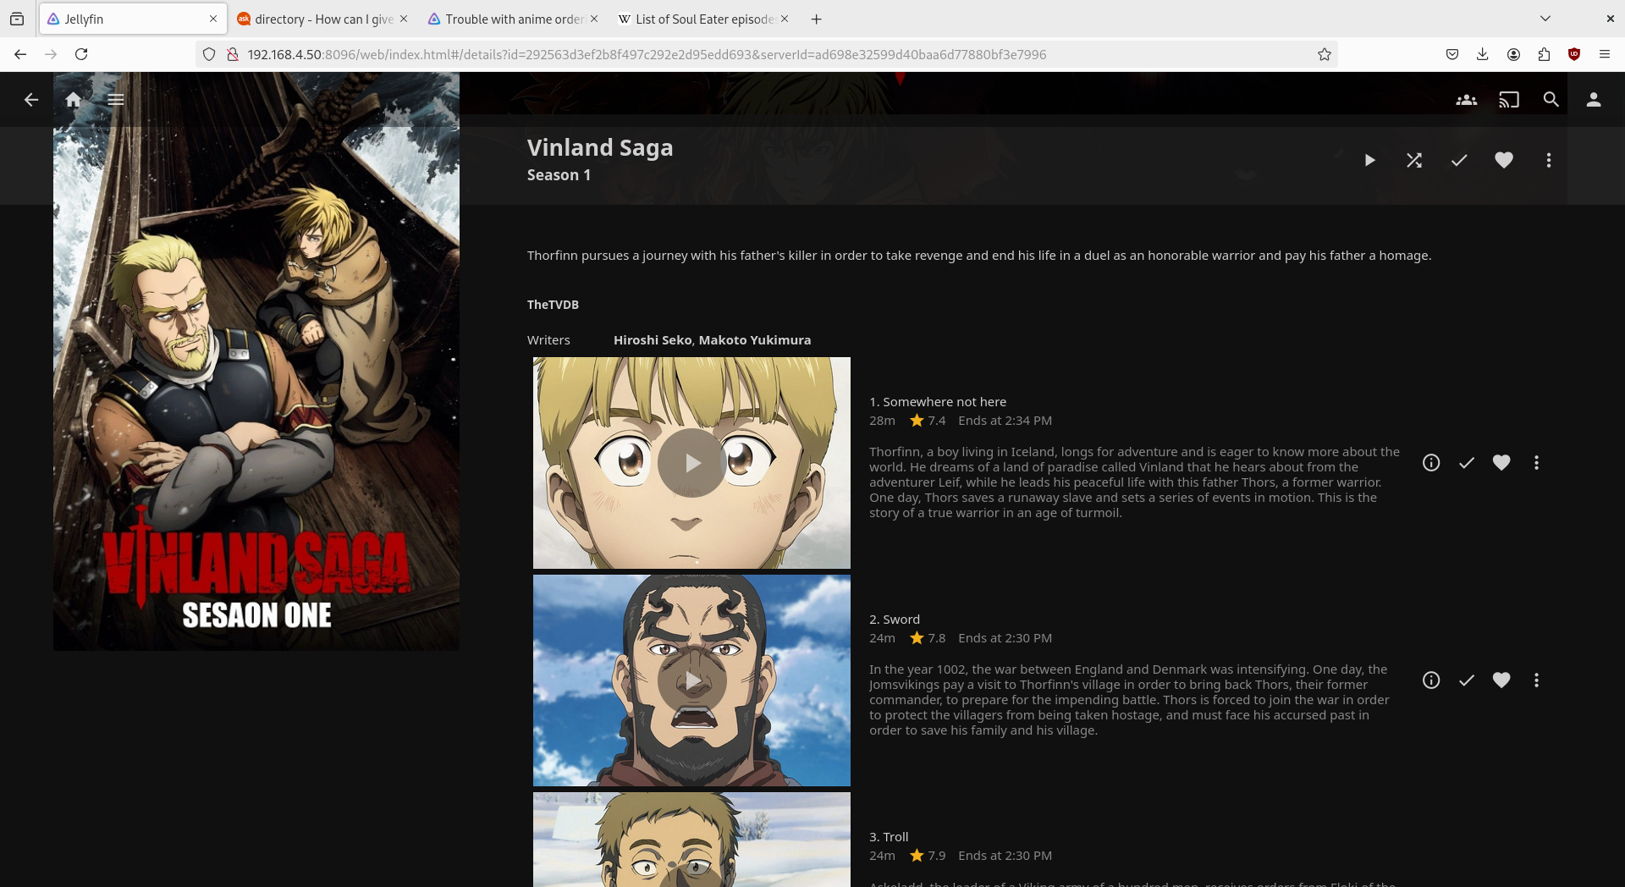The height and width of the screenshot is (887, 1625).
Task: Open the hamburger side menu
Action: tap(116, 100)
